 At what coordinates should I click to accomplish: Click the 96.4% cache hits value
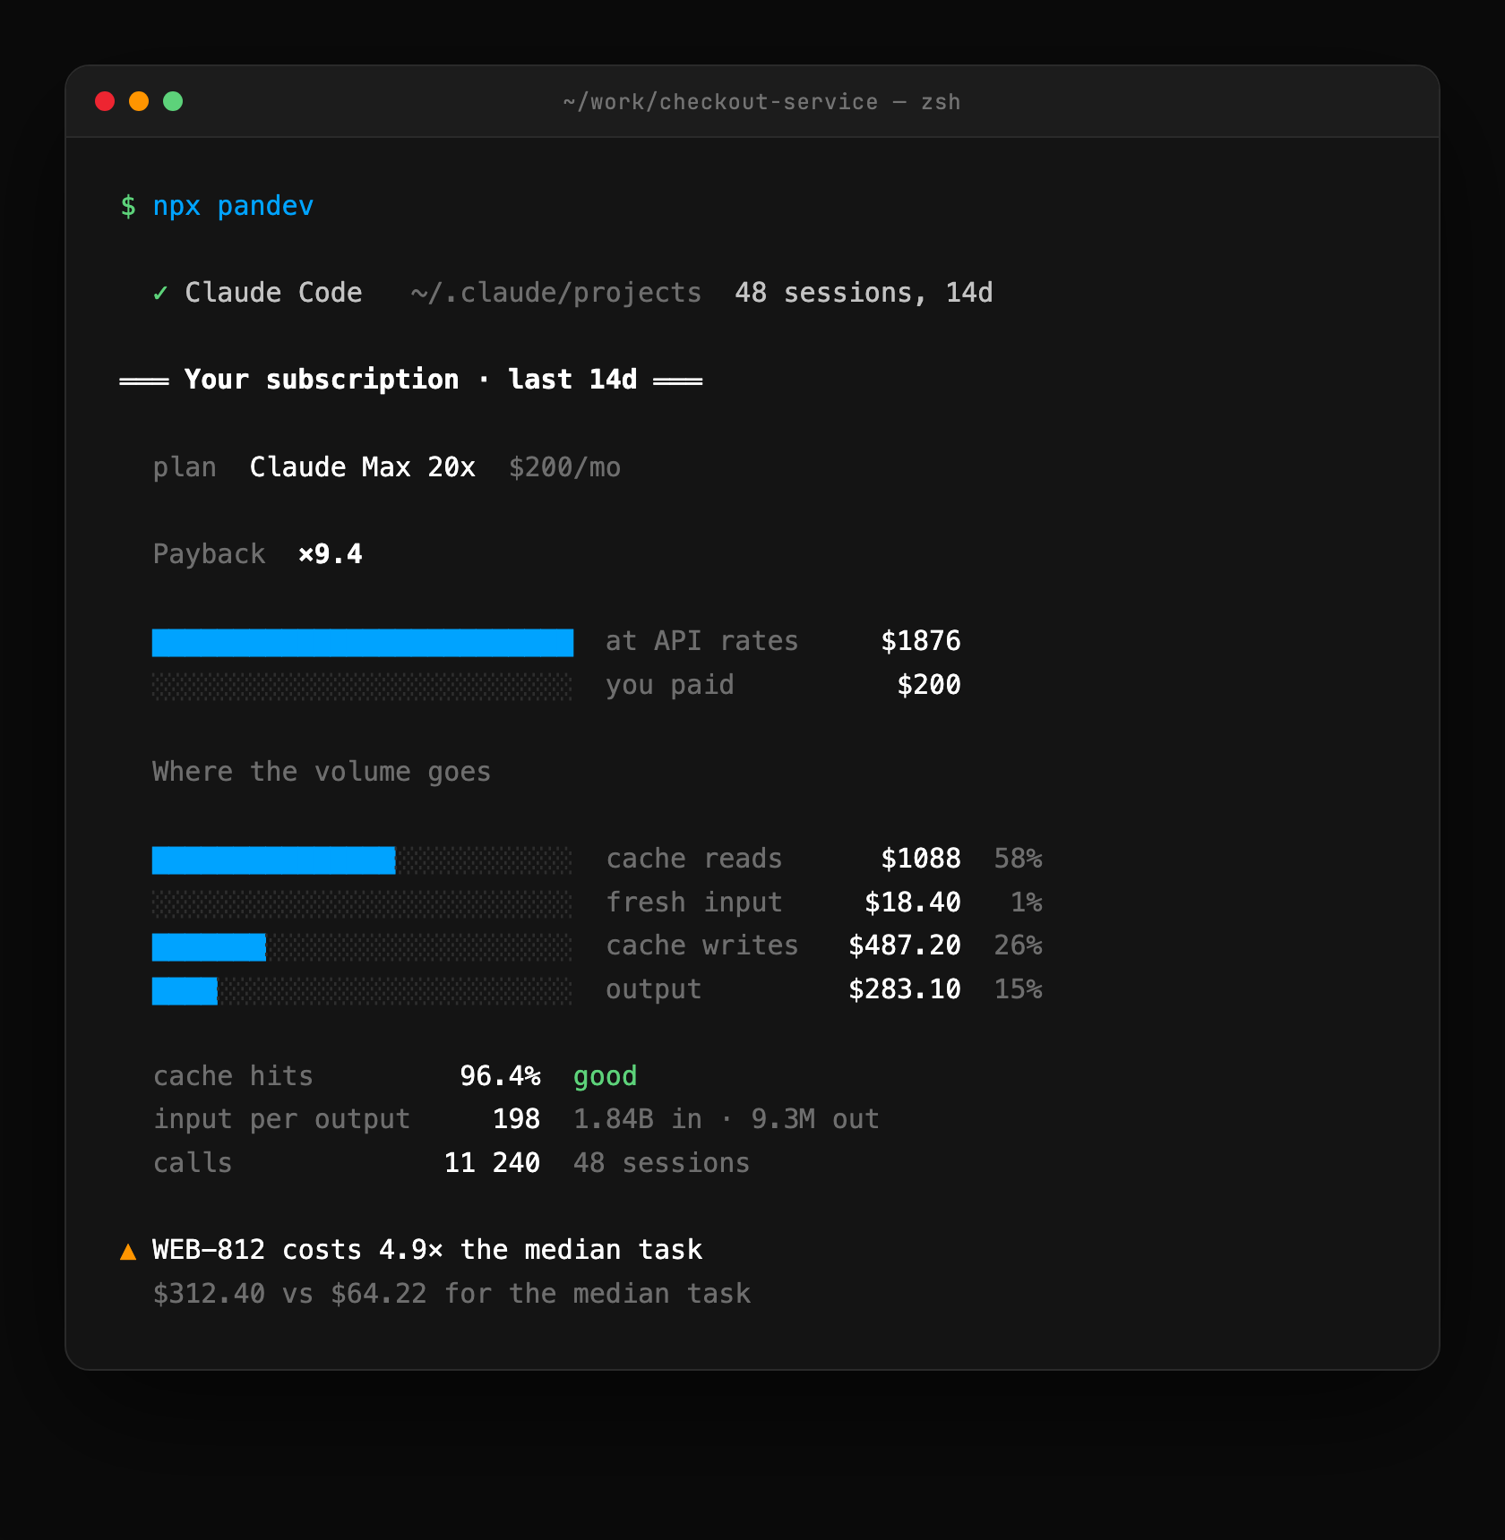point(500,1076)
